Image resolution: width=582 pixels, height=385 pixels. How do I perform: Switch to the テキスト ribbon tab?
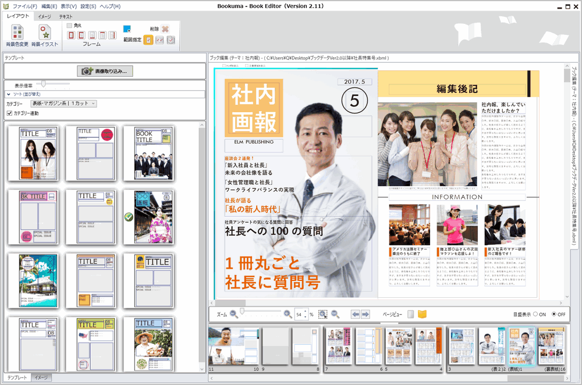(x=66, y=17)
